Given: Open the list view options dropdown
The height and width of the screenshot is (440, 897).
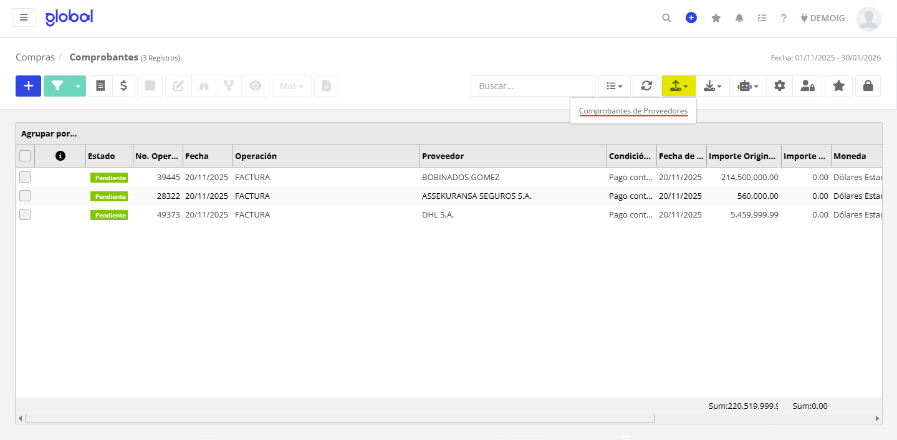Looking at the screenshot, I should tap(615, 86).
